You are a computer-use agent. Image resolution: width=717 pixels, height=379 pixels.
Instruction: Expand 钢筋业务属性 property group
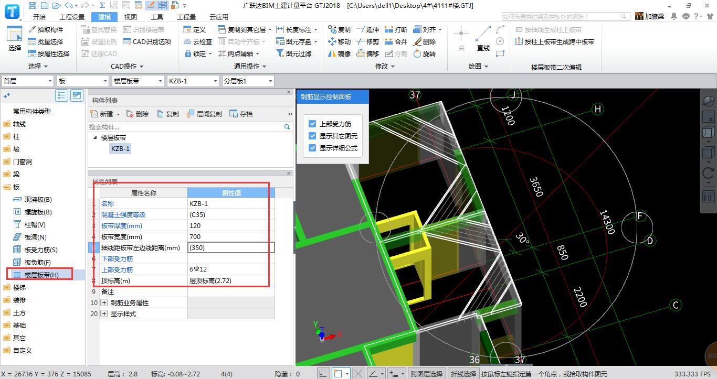103,302
